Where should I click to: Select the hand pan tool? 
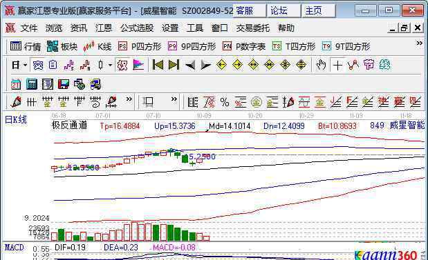[321, 65]
